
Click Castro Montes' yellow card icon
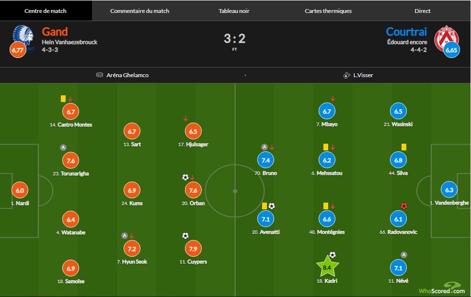[x=63, y=98]
